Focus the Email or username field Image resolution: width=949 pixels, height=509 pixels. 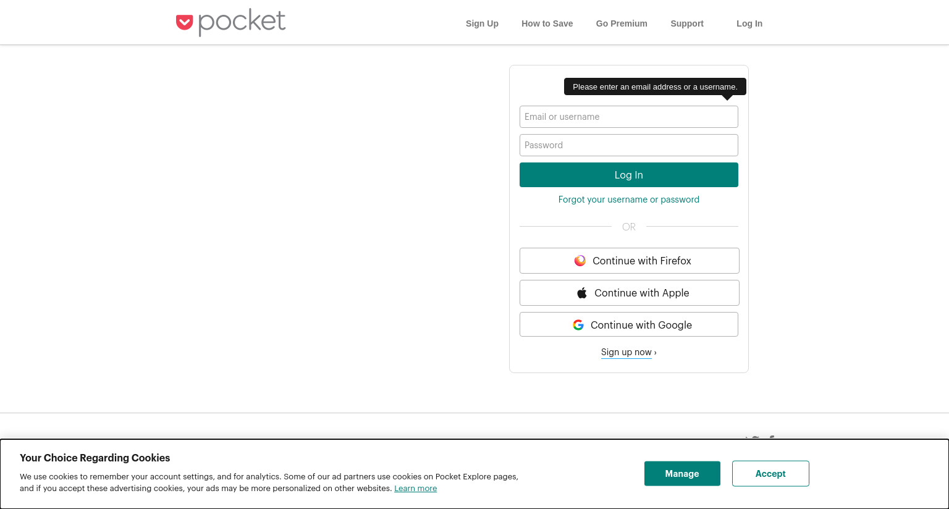629,117
